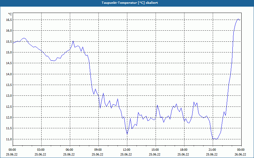
Task: Pick the 14,5 y-axis label
Action: tap(9, 63)
